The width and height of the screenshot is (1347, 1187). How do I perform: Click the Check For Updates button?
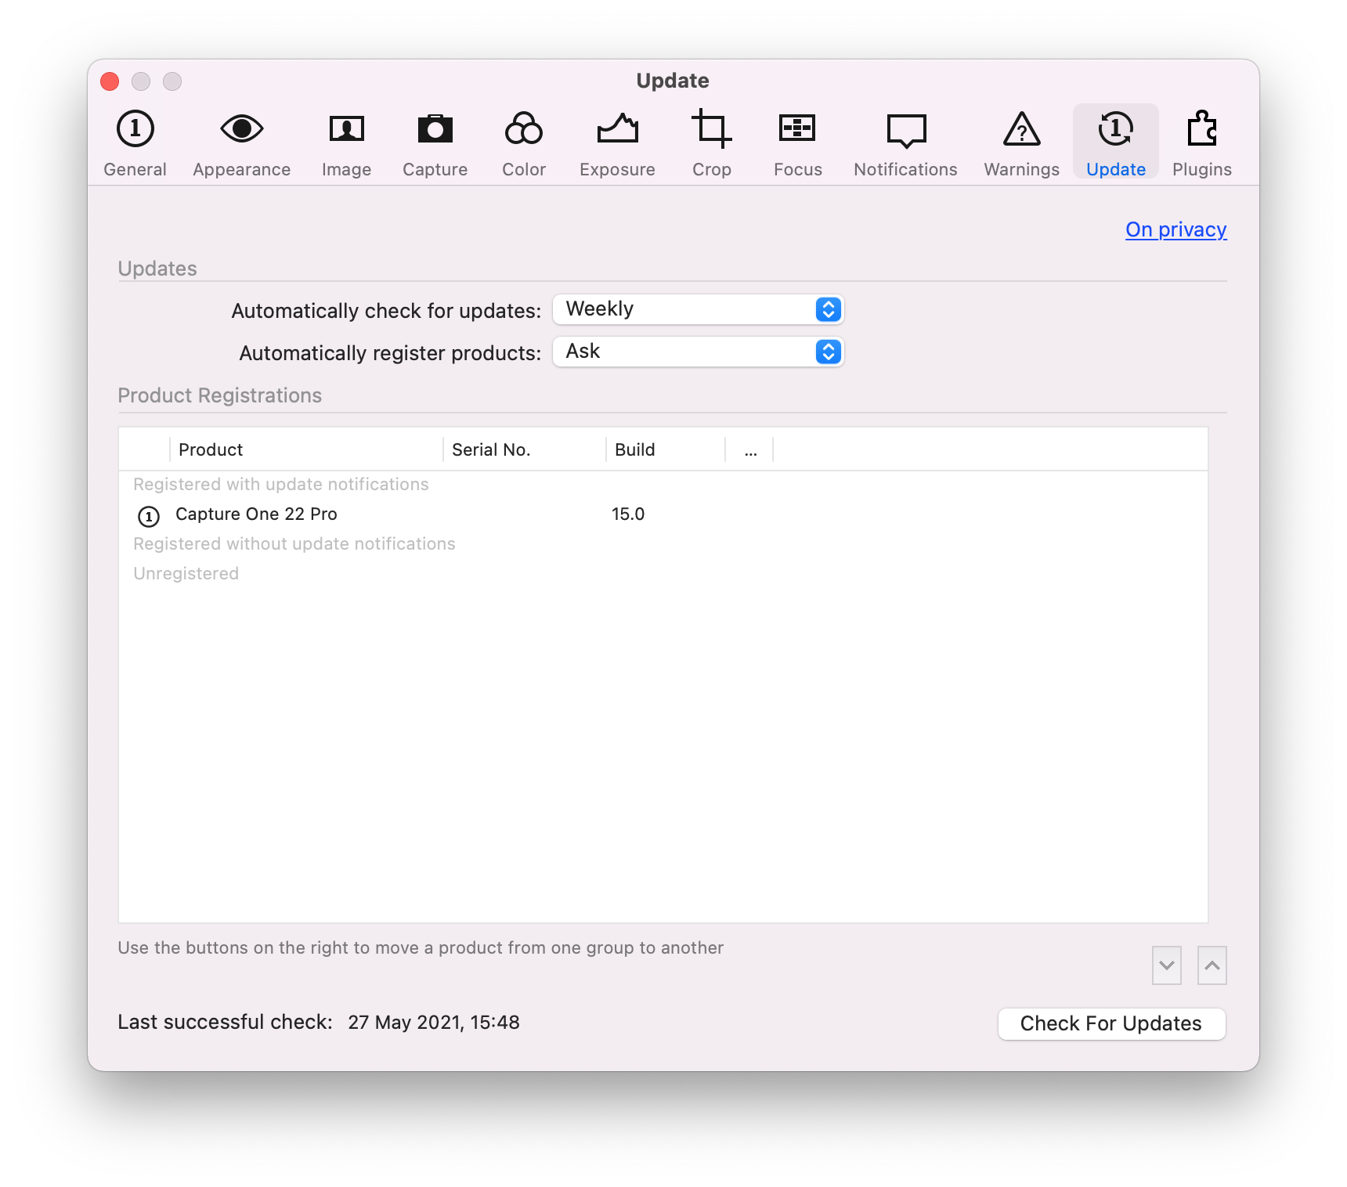[1112, 1023]
